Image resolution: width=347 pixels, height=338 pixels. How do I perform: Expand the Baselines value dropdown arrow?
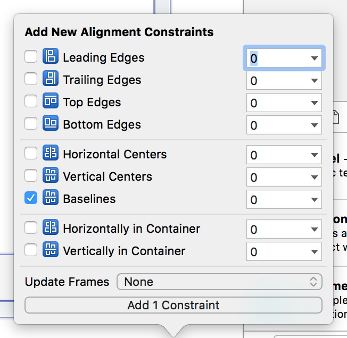[313, 200]
